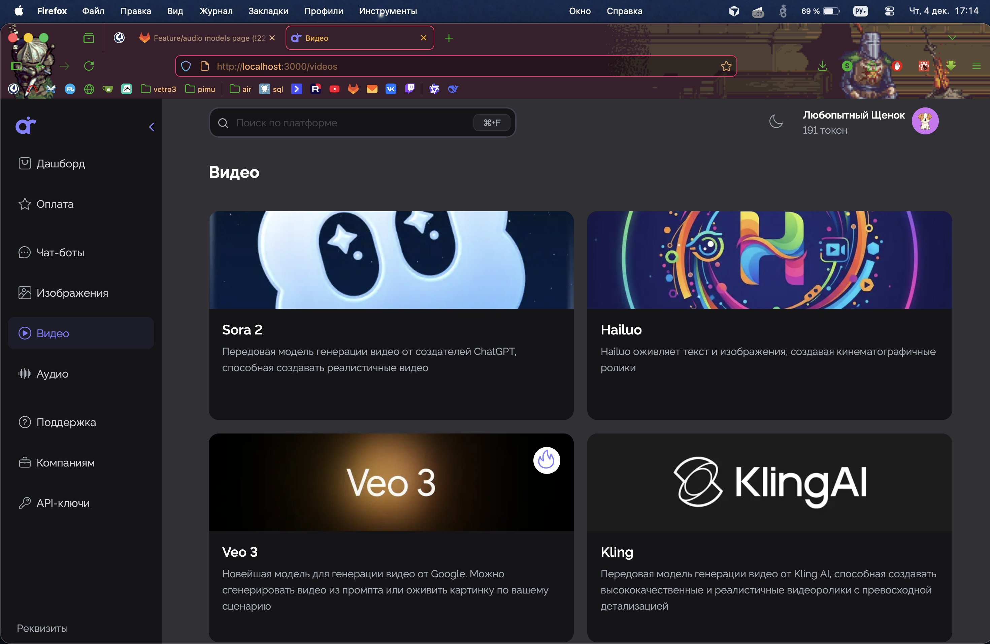Open the sql bookmark
This screenshot has height=644, width=990.
[x=271, y=89]
